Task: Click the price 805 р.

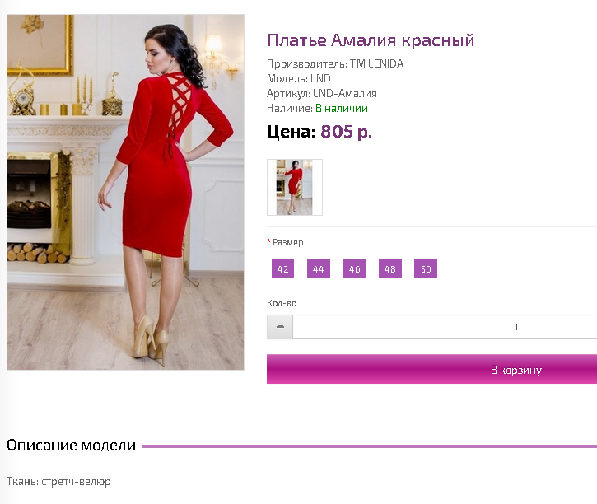Action: point(346,132)
